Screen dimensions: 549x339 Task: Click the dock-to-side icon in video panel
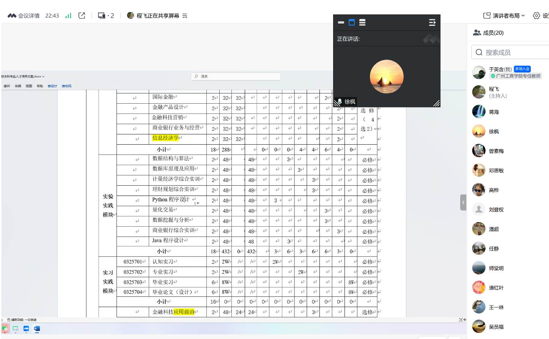432,23
